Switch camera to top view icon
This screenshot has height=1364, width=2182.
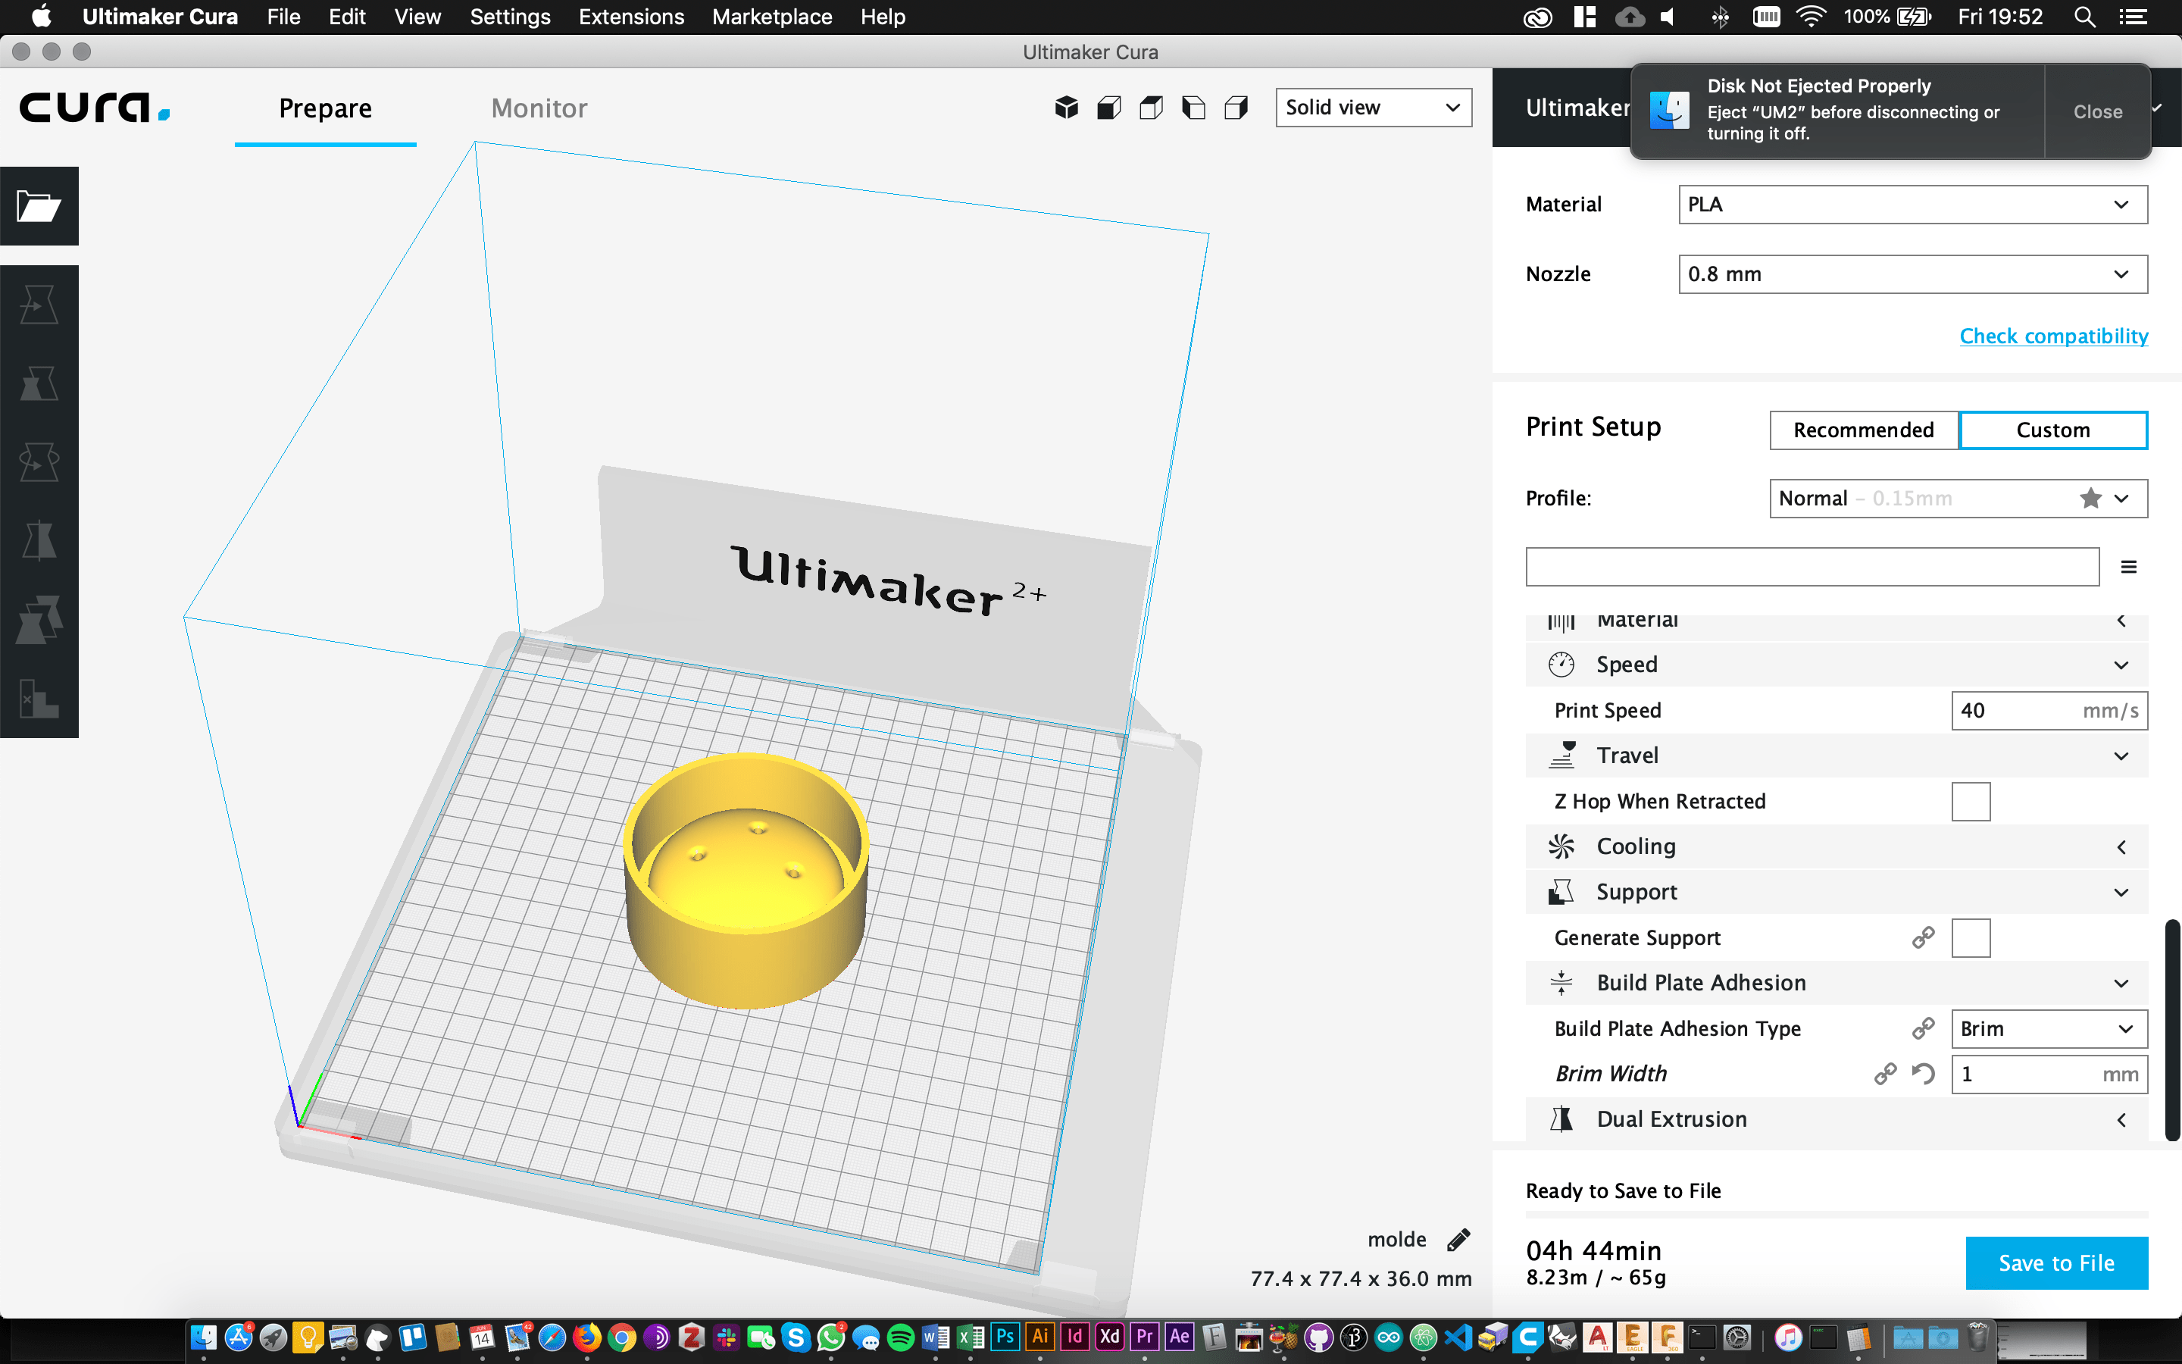1152,108
